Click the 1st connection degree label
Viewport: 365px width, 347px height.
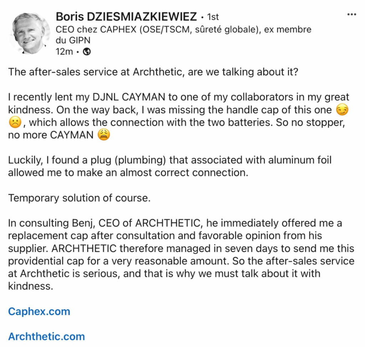[213, 17]
